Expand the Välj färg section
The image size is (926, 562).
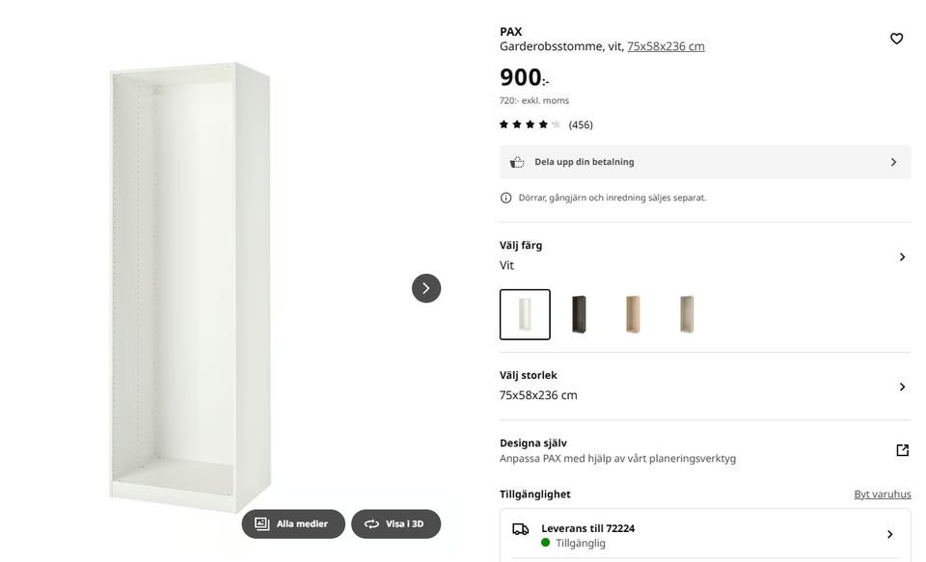click(x=902, y=256)
